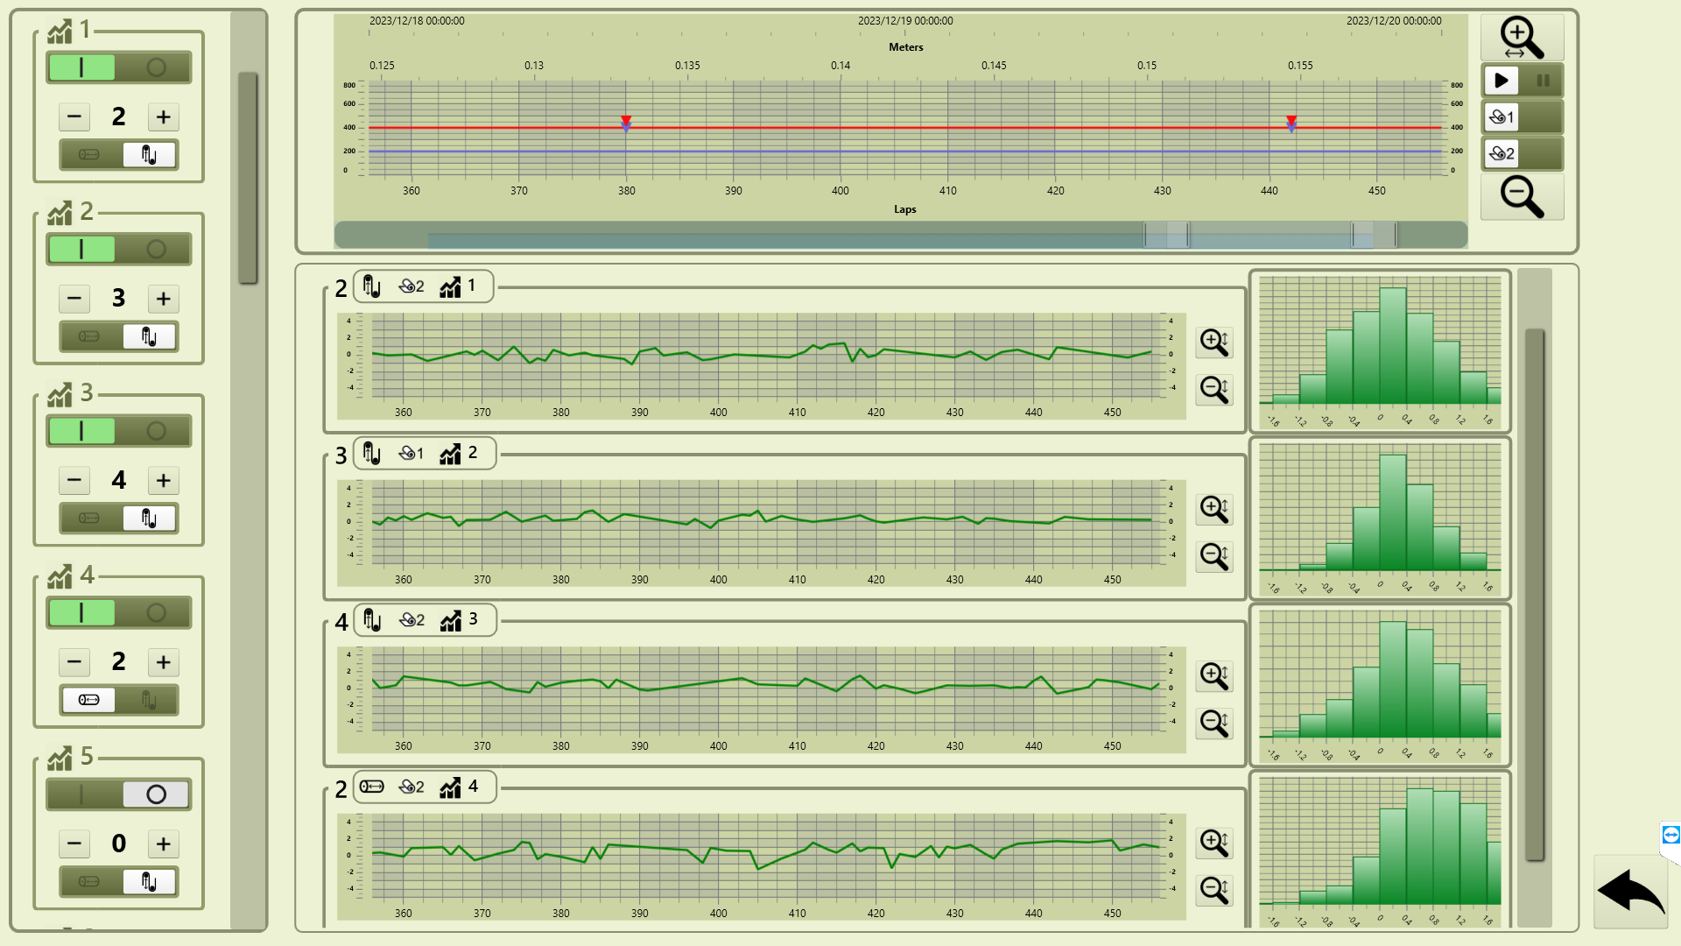Click the zoom-out magnifier in top panel

1522,196
